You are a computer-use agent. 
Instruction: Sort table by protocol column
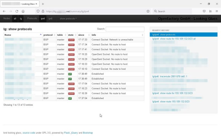pyautogui.click(x=49, y=35)
